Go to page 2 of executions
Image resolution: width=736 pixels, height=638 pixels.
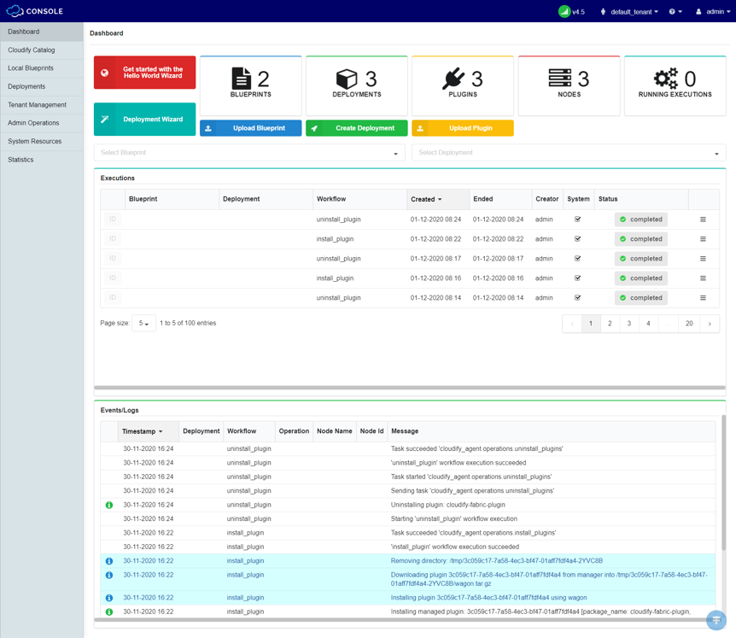(610, 324)
